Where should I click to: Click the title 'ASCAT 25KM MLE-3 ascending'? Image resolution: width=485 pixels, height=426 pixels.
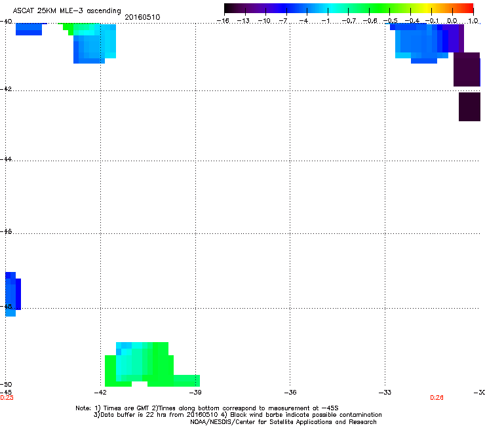tap(67, 11)
